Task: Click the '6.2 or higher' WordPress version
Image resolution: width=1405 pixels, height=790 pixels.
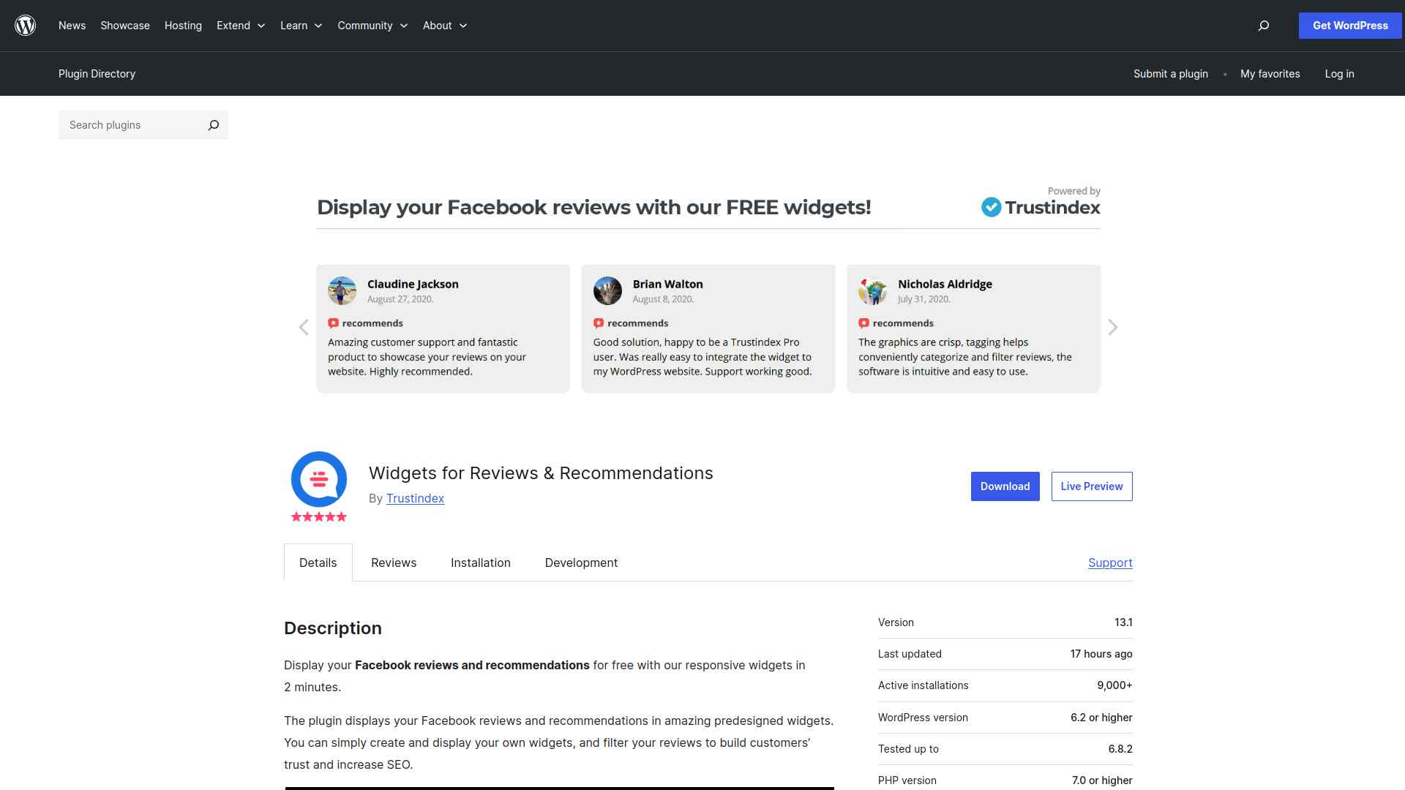Action: [x=1101, y=718]
